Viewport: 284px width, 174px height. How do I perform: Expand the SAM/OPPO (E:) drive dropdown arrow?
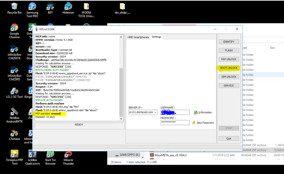[142, 157]
